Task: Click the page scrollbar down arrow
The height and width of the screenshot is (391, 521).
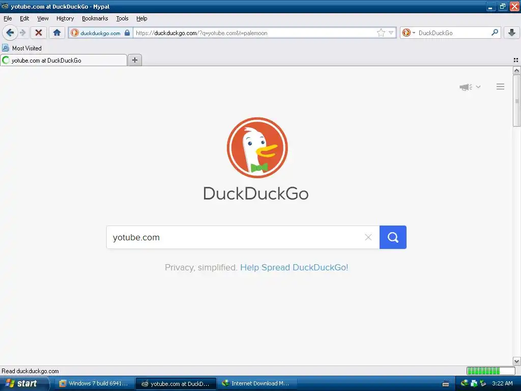Action: pyautogui.click(x=516, y=361)
